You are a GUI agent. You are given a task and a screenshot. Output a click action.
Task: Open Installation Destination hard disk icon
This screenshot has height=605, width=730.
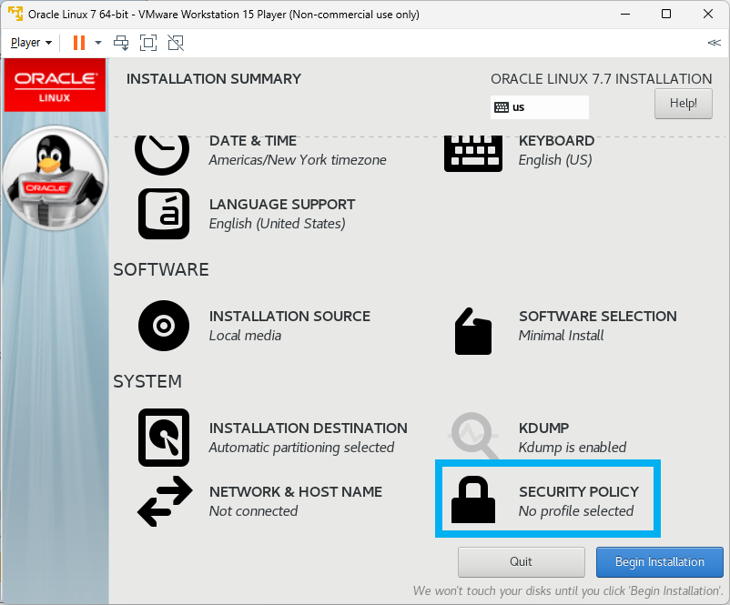pyautogui.click(x=164, y=438)
